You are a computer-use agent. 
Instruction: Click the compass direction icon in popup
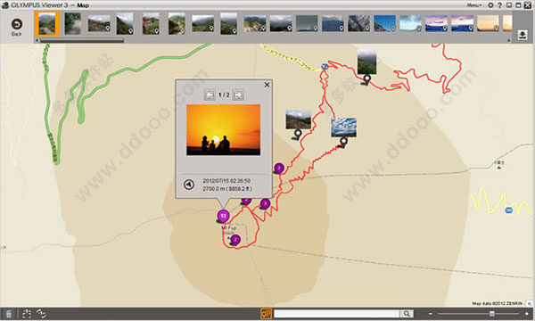[x=189, y=185]
